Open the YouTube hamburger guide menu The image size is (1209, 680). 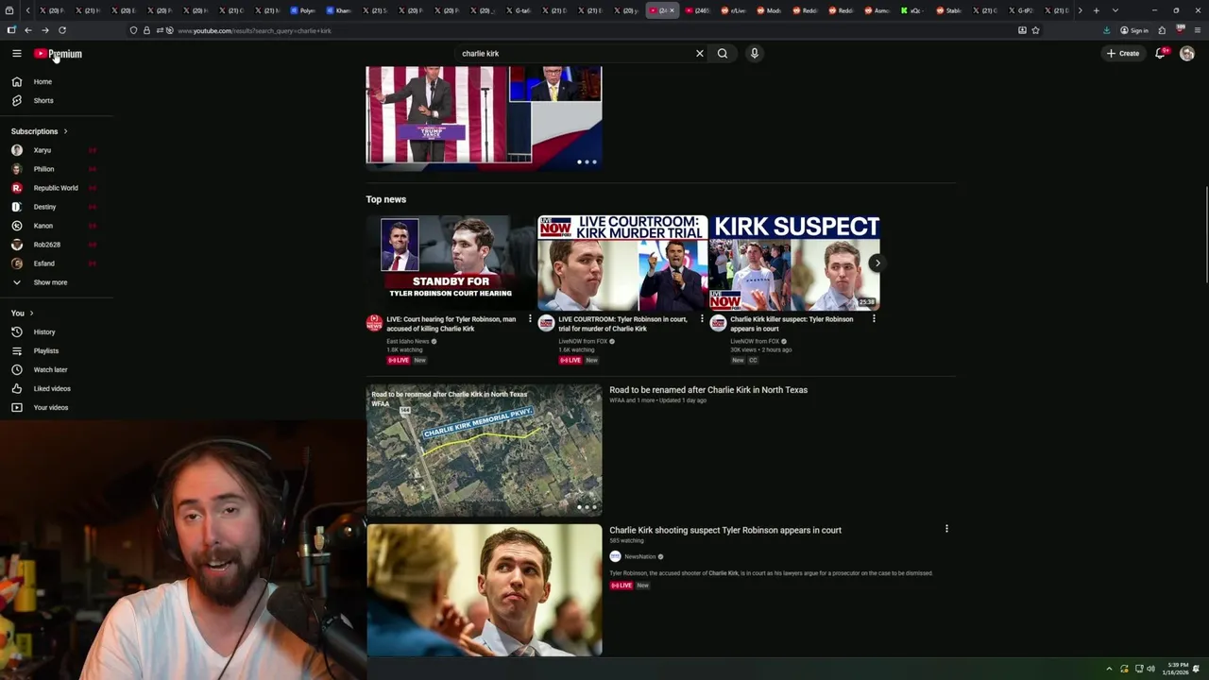coord(16,54)
